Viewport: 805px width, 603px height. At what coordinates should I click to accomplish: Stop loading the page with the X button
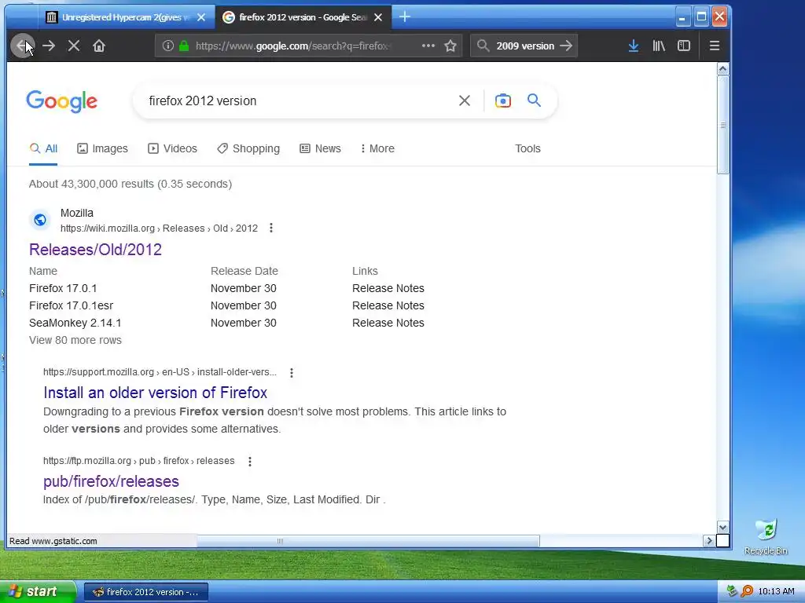point(74,46)
